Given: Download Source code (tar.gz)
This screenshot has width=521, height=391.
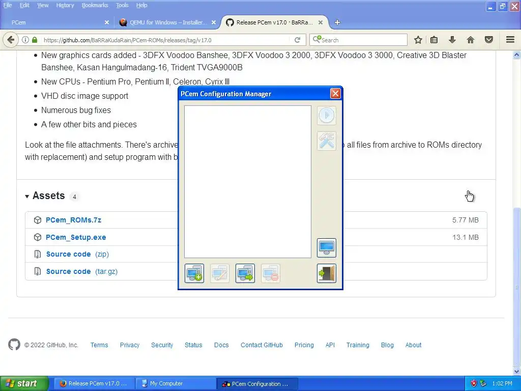Looking at the screenshot, I should coord(82,272).
